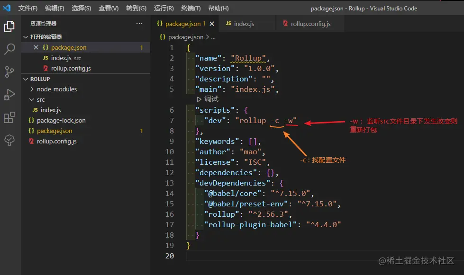Click the braces icon in breadcrumb

(x=163, y=37)
